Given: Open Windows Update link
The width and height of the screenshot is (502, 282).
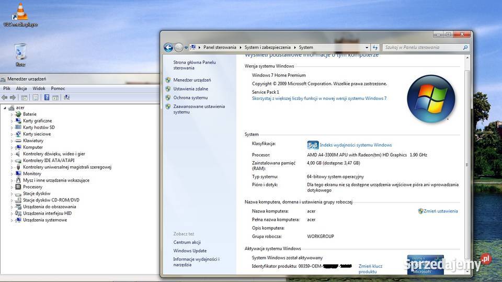Looking at the screenshot, I should (x=190, y=251).
